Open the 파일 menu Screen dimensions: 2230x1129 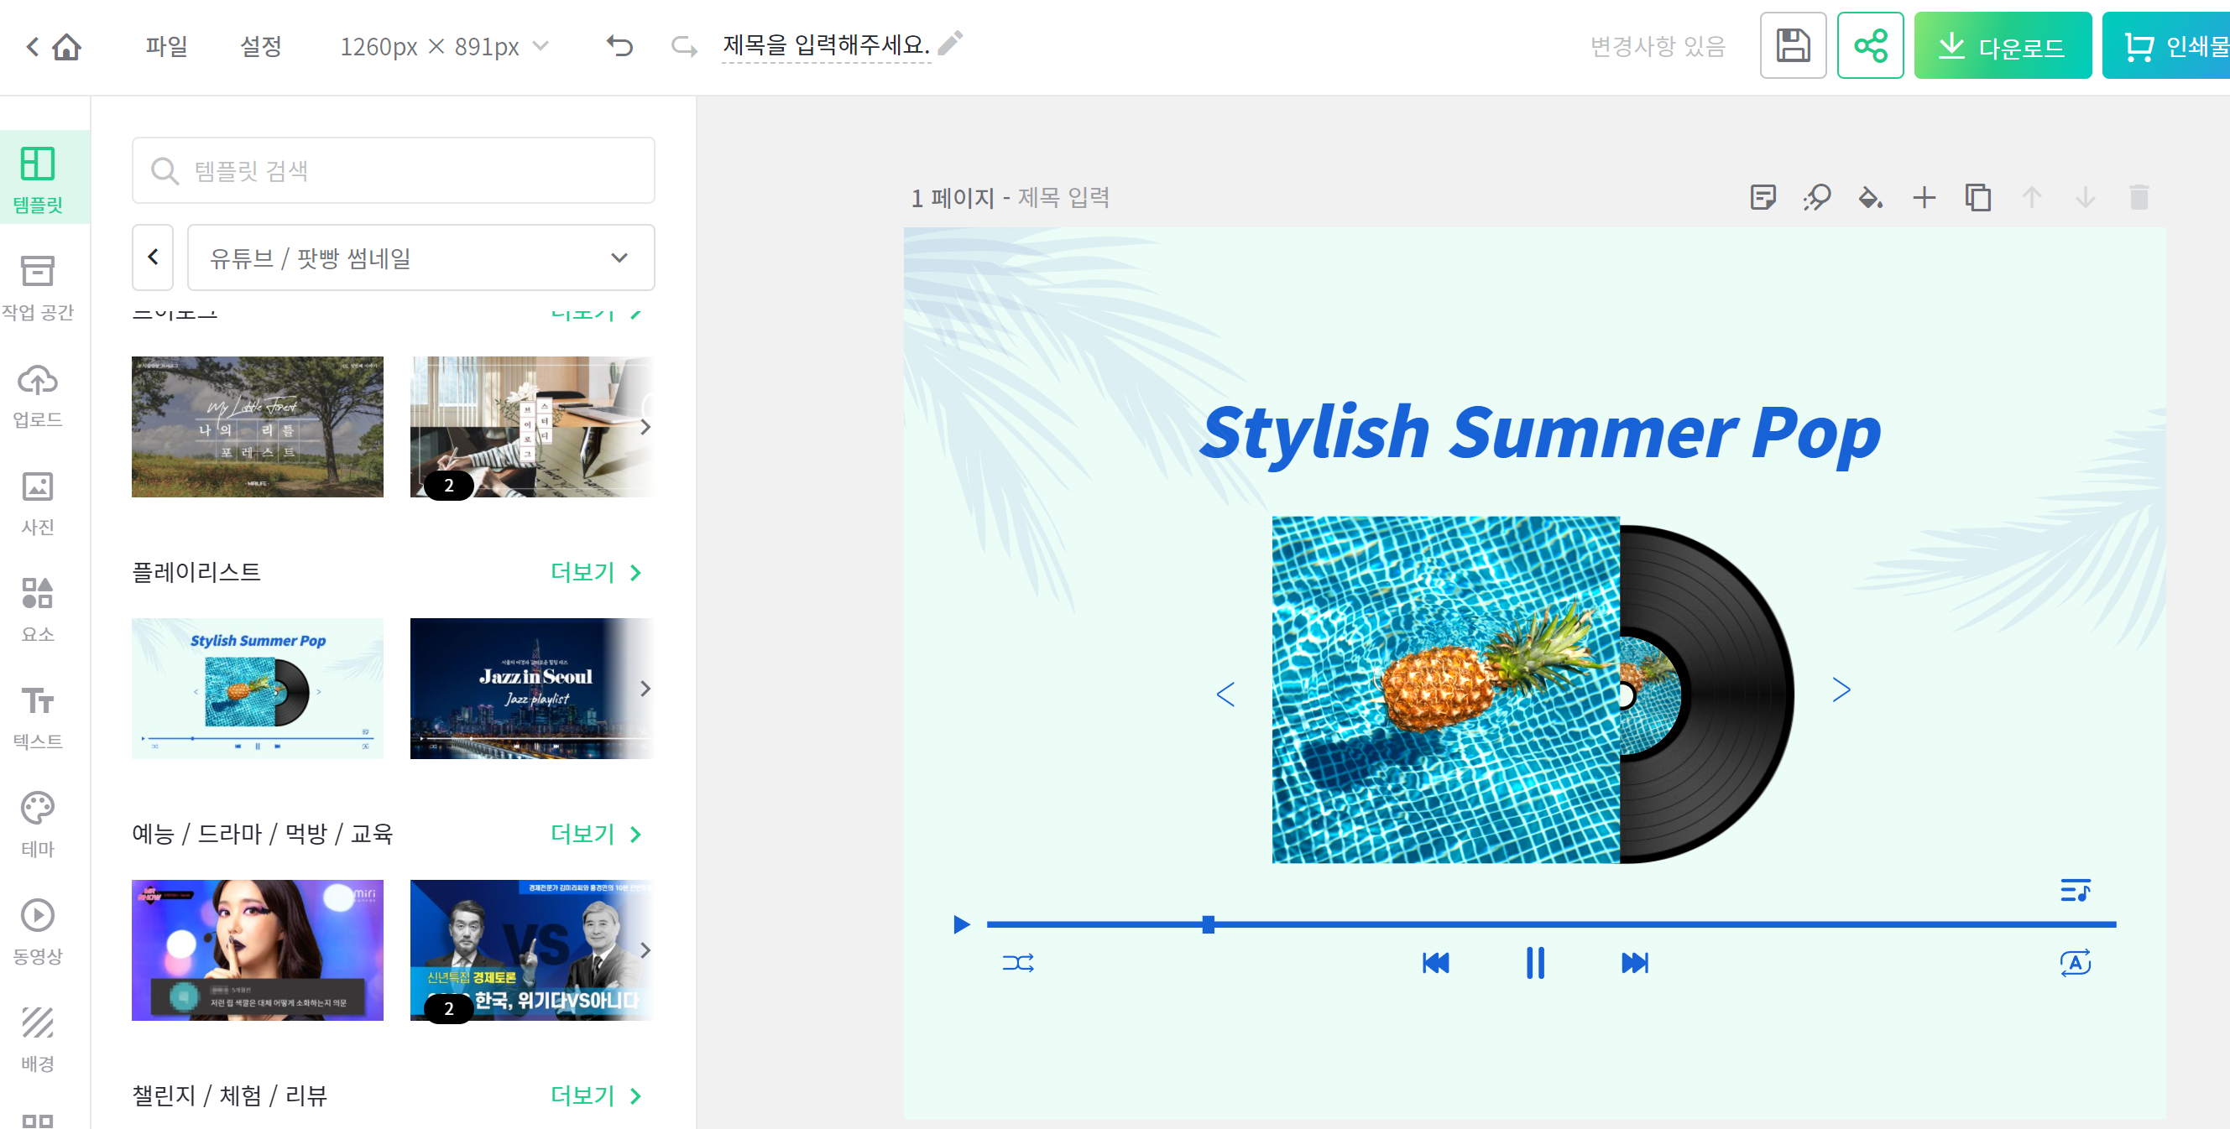point(166,46)
